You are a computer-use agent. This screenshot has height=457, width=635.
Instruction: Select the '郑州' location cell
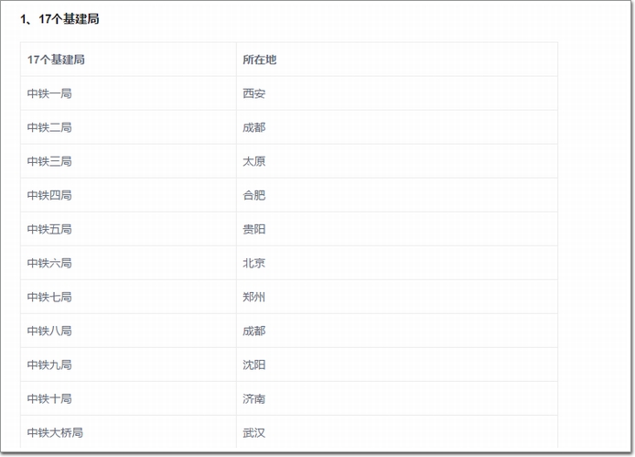coord(397,297)
